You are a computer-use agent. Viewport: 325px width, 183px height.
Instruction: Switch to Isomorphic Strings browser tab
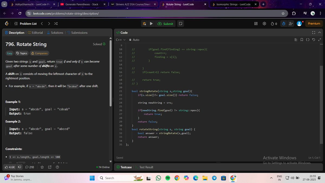(234, 4)
